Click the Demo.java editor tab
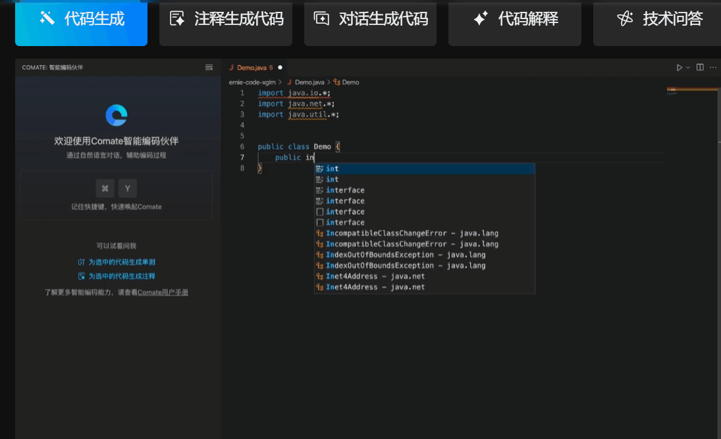Image resolution: width=721 pixels, height=439 pixels. [x=255, y=68]
